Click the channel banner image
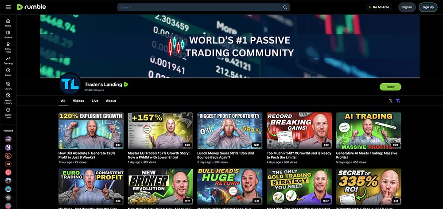Image resolution: width=443 pixels, height=209 pixels. (229, 46)
